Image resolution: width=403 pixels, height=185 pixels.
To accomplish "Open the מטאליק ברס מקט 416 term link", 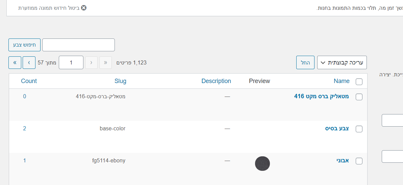I will [x=321, y=96].
